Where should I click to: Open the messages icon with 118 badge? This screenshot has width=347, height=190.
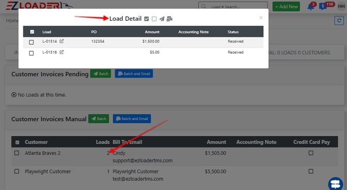(x=323, y=7)
